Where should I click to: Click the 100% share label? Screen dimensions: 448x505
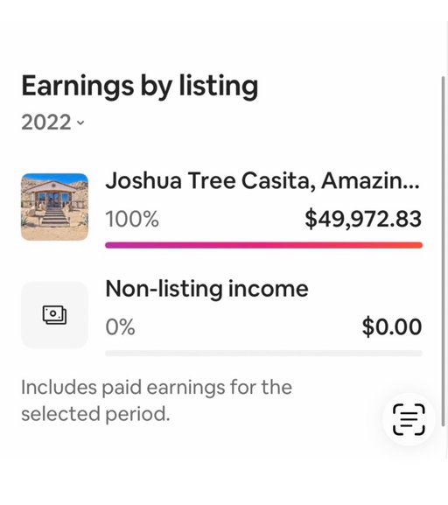coord(132,219)
